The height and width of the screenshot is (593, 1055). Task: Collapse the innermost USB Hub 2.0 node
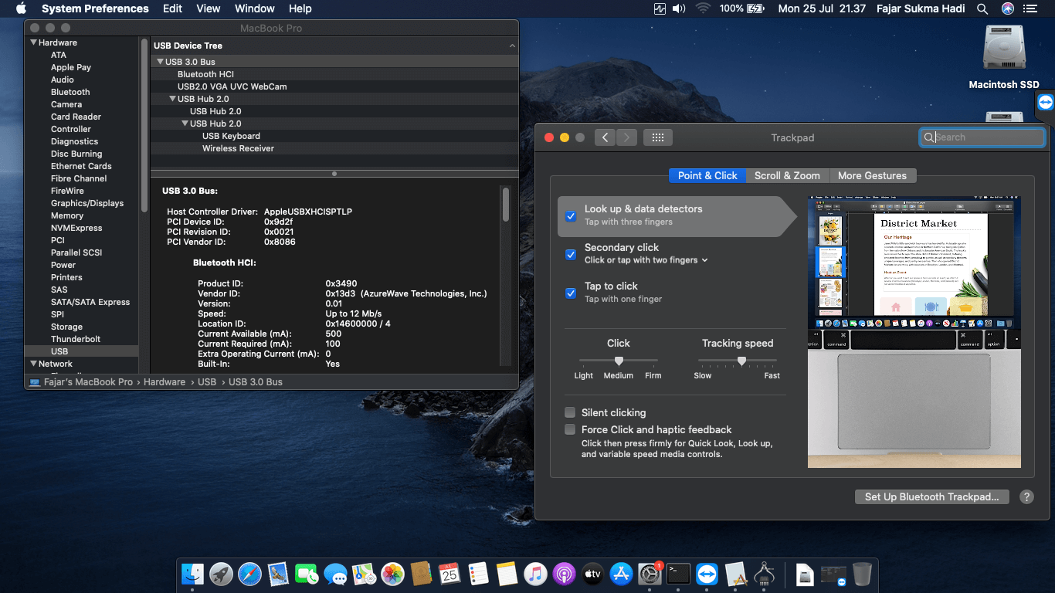[x=185, y=124]
